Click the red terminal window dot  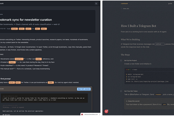tap(126, 70)
